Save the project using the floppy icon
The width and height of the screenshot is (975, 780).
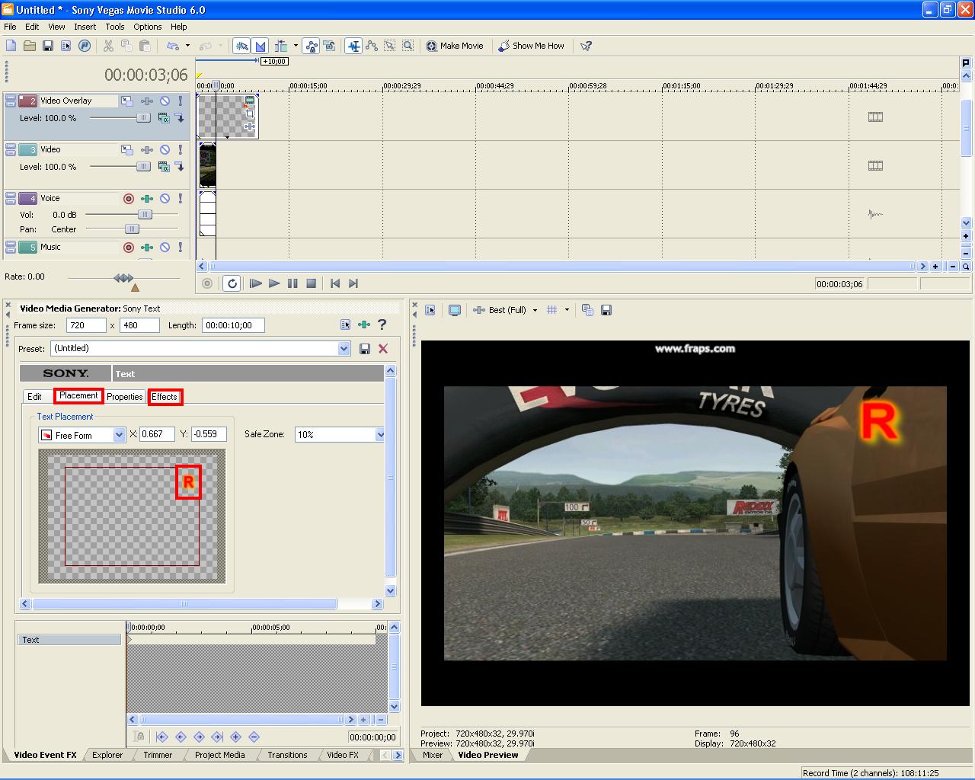tap(48, 46)
